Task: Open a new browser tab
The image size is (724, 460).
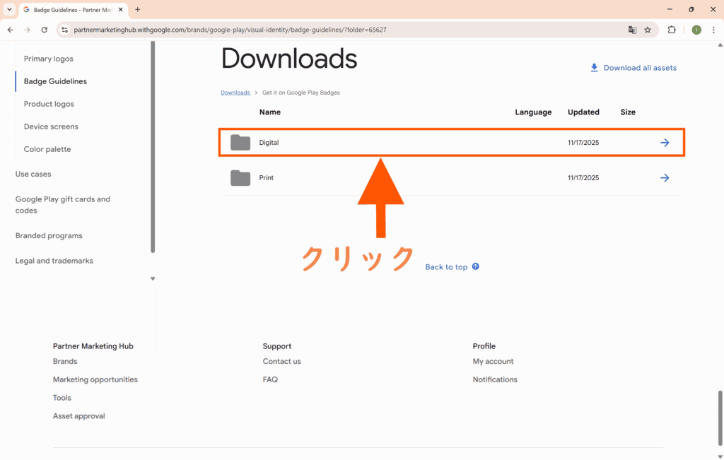Action: (137, 9)
